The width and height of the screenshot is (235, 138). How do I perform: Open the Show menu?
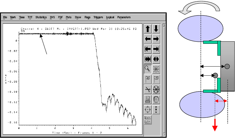point(78,17)
